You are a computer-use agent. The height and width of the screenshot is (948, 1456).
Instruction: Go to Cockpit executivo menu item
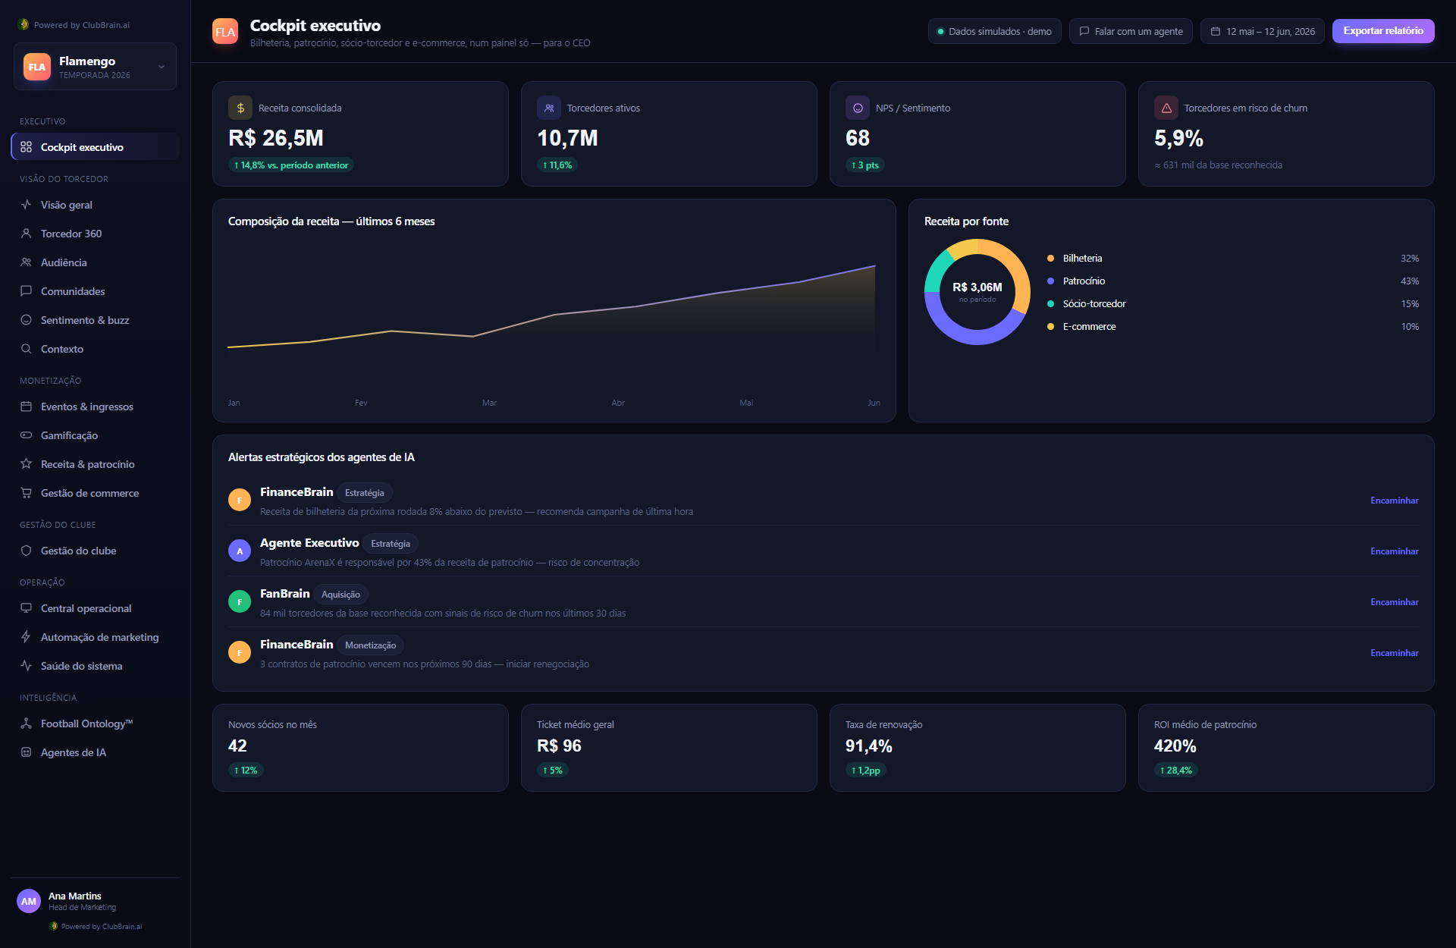click(95, 147)
